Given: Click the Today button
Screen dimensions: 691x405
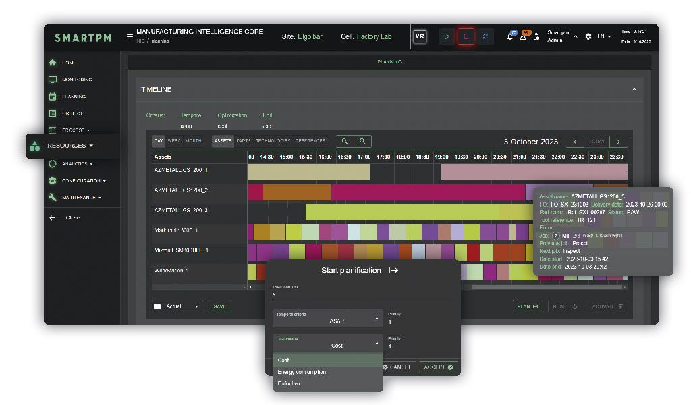Looking at the screenshot, I should point(597,142).
